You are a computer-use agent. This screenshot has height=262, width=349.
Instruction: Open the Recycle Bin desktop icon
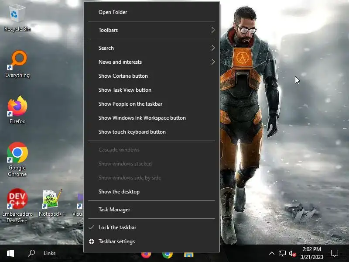pyautogui.click(x=17, y=18)
